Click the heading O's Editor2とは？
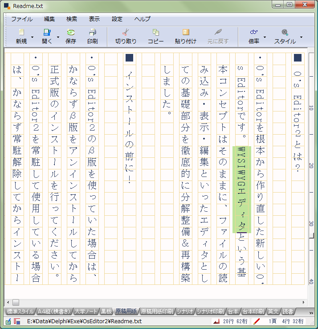Viewport: 318px width, 329px height. (298, 122)
